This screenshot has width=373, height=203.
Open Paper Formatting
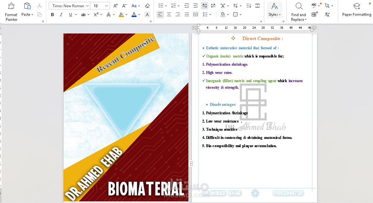(x=357, y=10)
